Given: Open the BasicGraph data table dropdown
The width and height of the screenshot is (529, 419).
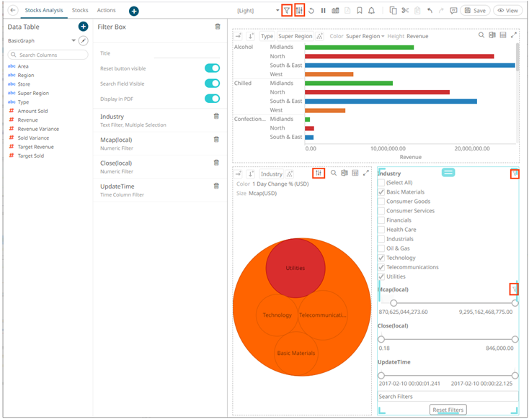Looking at the screenshot, I should [74, 41].
